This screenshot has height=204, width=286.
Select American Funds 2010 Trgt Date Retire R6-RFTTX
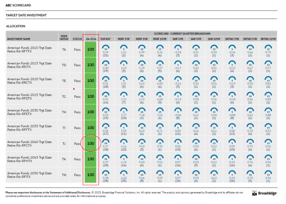[x=29, y=49]
